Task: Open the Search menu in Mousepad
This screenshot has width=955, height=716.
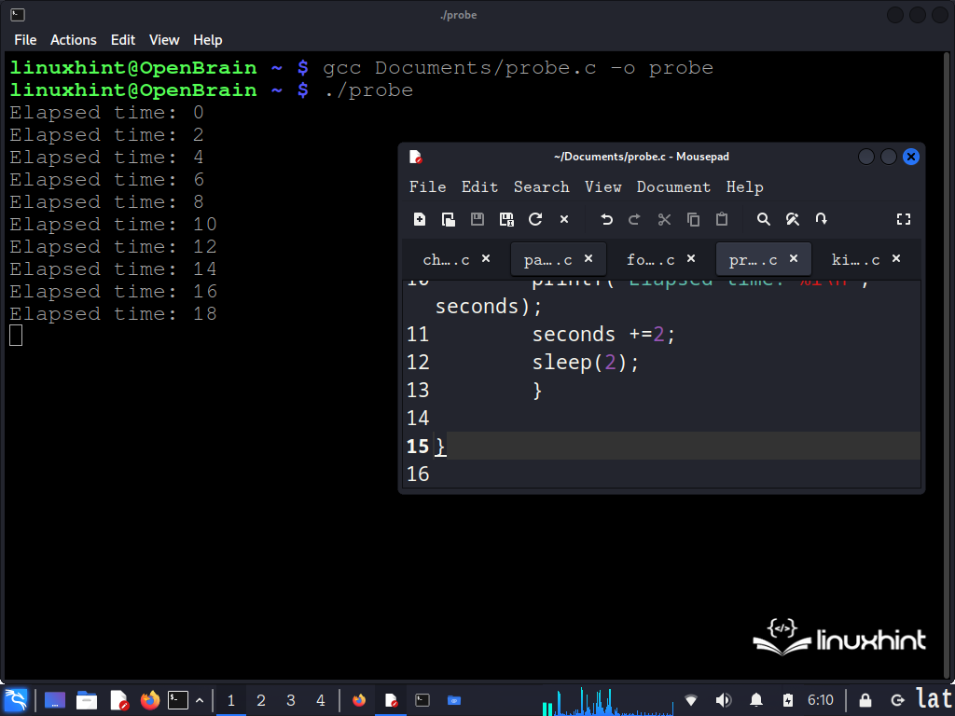Action: coord(541,187)
